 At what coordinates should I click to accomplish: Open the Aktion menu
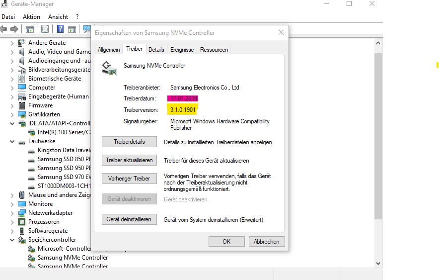(x=31, y=17)
